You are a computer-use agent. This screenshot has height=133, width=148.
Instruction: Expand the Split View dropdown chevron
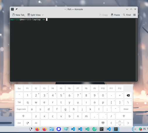(x=43, y=15)
